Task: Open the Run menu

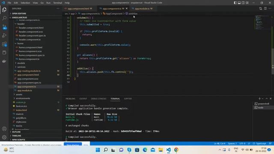Action: [x=48, y=3]
